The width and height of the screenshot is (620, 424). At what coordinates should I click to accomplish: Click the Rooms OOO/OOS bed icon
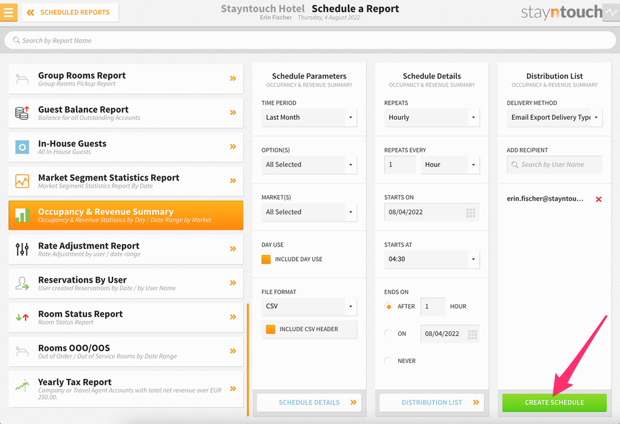pos(22,351)
